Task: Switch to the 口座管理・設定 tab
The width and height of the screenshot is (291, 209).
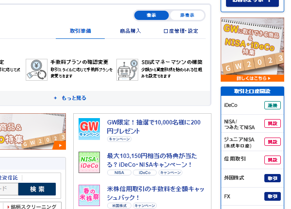Action: coord(181,31)
